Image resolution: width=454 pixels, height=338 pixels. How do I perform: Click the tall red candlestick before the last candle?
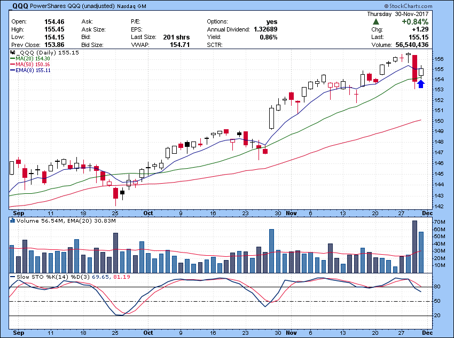(414, 68)
